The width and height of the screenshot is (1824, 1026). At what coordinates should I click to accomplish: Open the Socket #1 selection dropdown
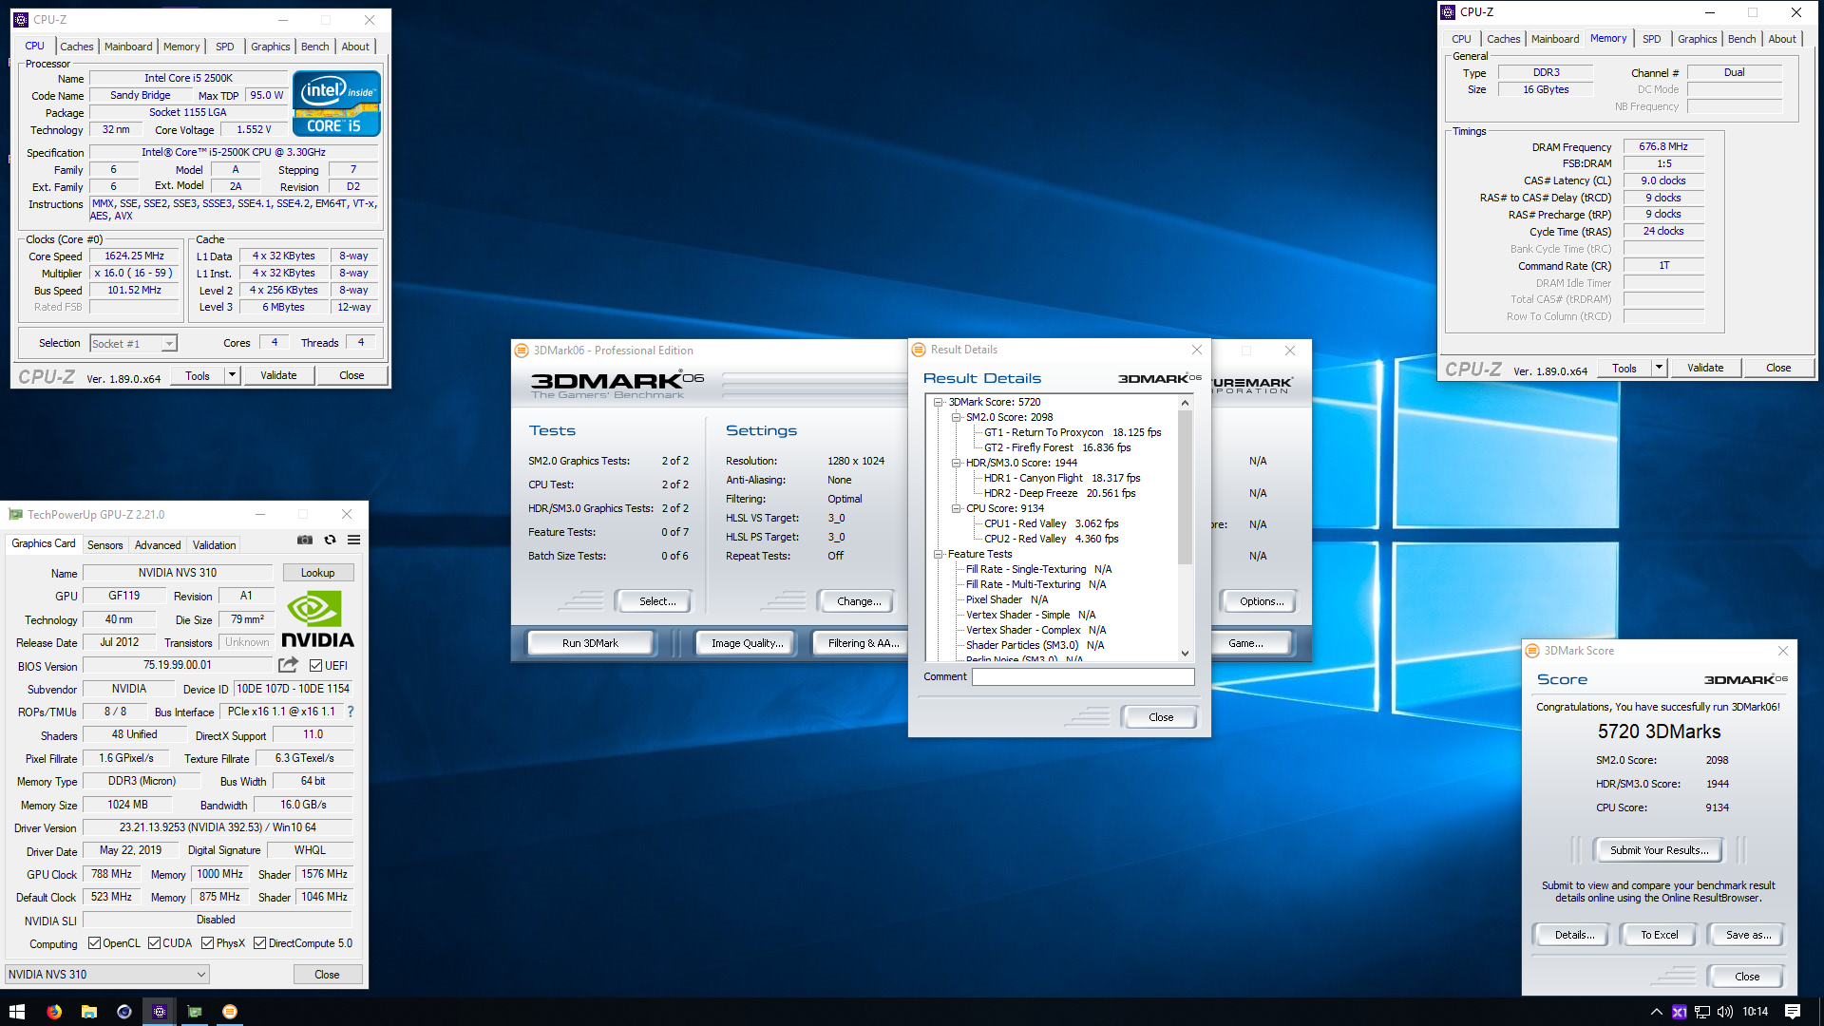pos(133,344)
